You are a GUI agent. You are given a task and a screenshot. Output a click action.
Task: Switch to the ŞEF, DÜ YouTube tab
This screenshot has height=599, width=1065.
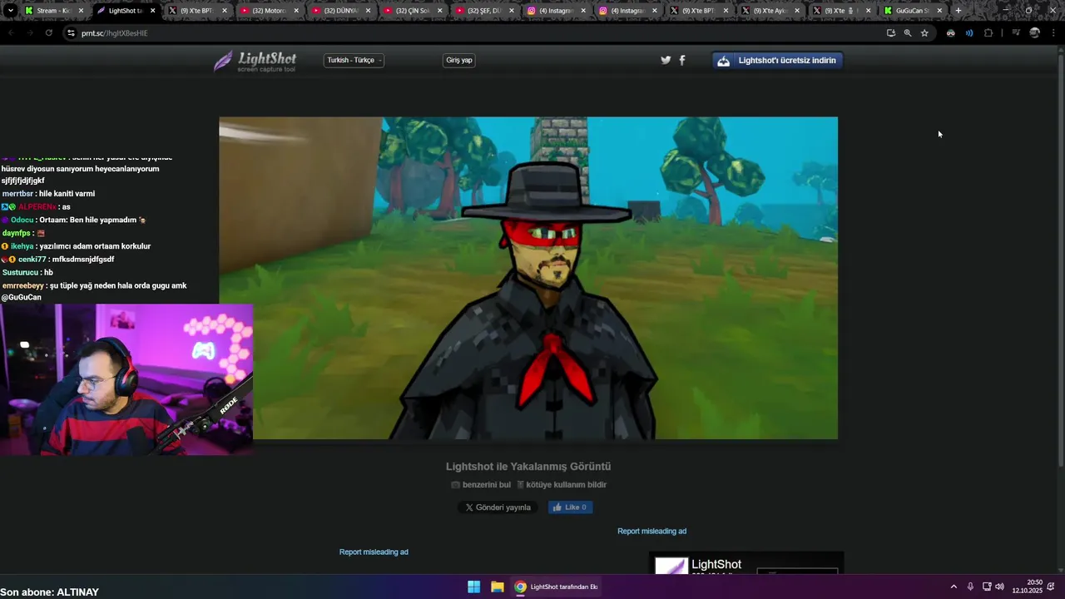(484, 11)
